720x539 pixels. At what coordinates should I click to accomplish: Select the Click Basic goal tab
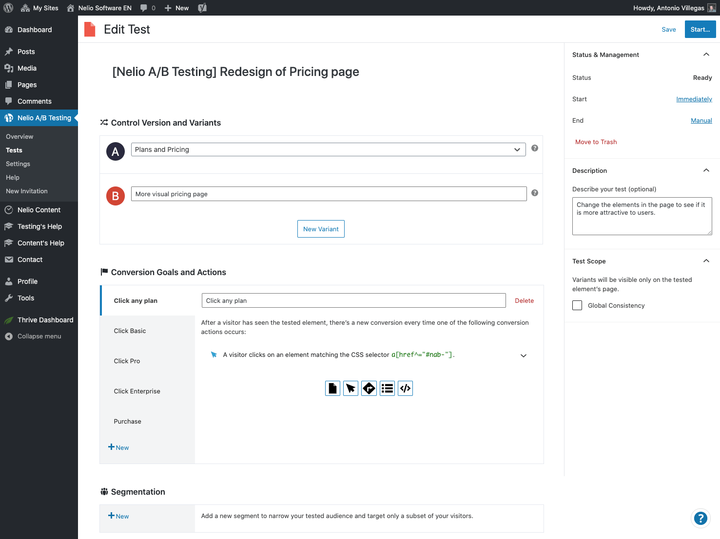pos(130,331)
